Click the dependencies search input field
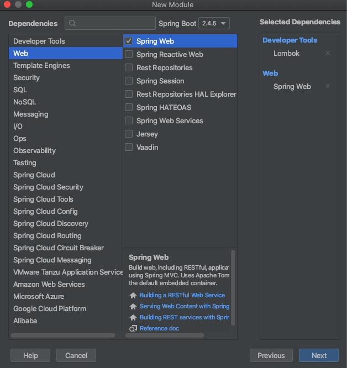Screen dimensions: 347x368 111,23
